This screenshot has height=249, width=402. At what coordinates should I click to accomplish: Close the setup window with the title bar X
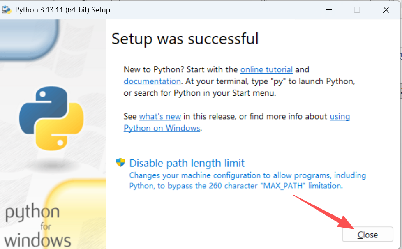click(x=386, y=10)
